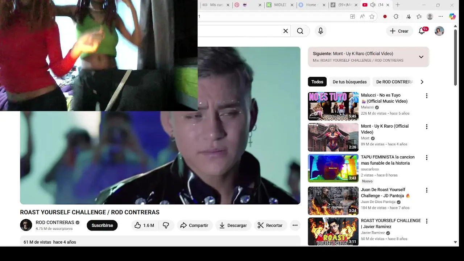Open options menu for Malucci - No es Tuyo
The height and width of the screenshot is (261, 464).
click(x=427, y=96)
